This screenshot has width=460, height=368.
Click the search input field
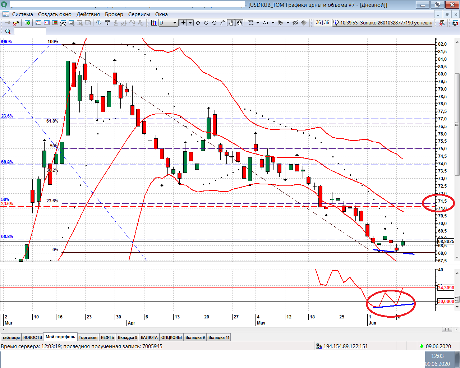click(30, 31)
